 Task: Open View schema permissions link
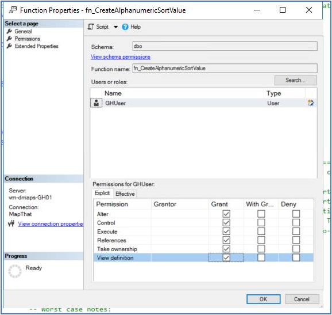pyautogui.click(x=121, y=57)
